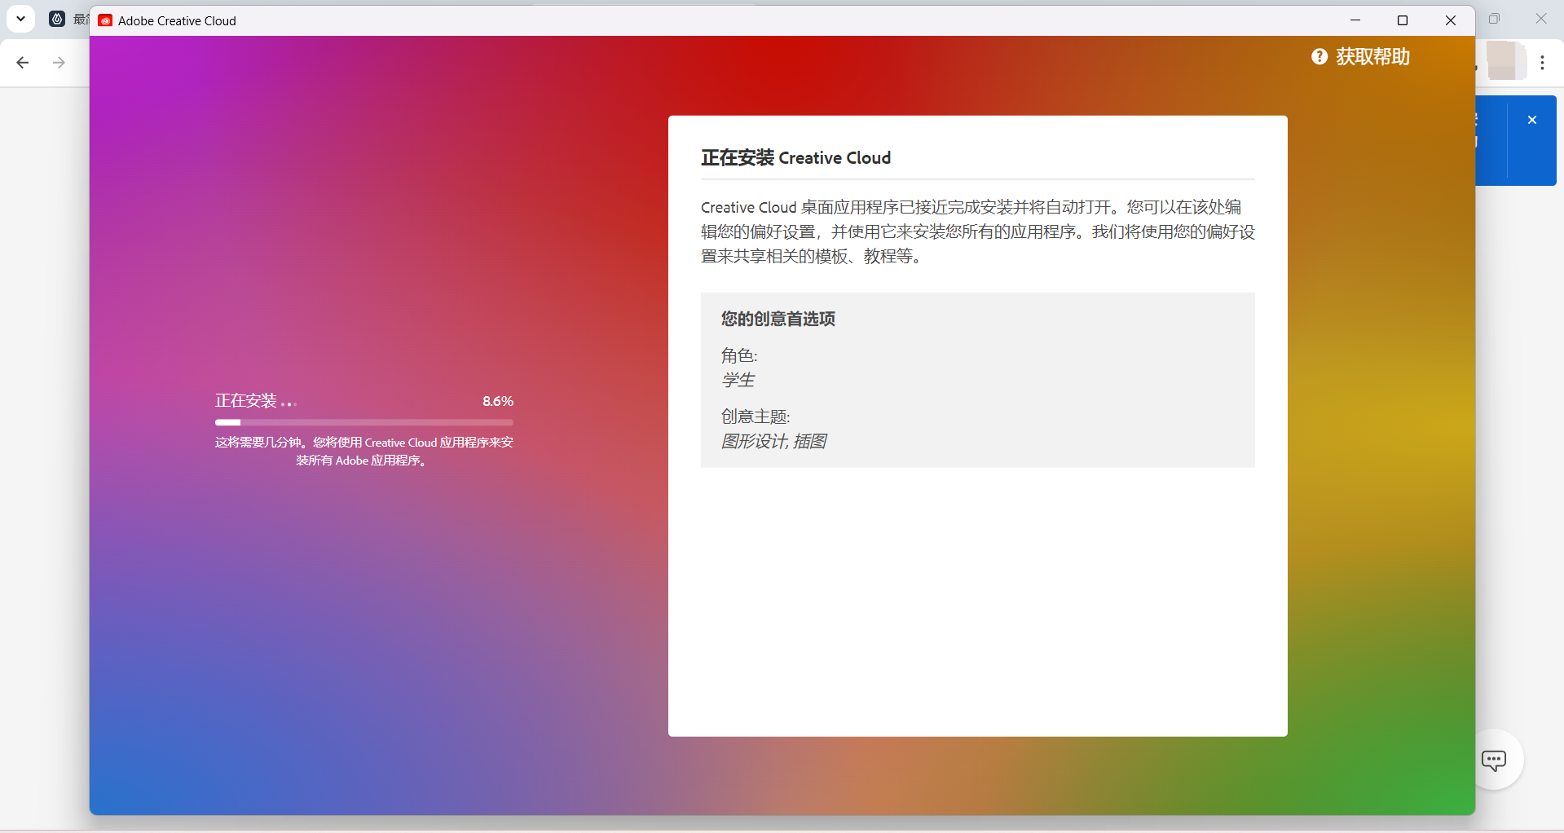Click the 正在安装 Creative Cloud heading
Image resolution: width=1564 pixels, height=833 pixels.
[x=795, y=157]
